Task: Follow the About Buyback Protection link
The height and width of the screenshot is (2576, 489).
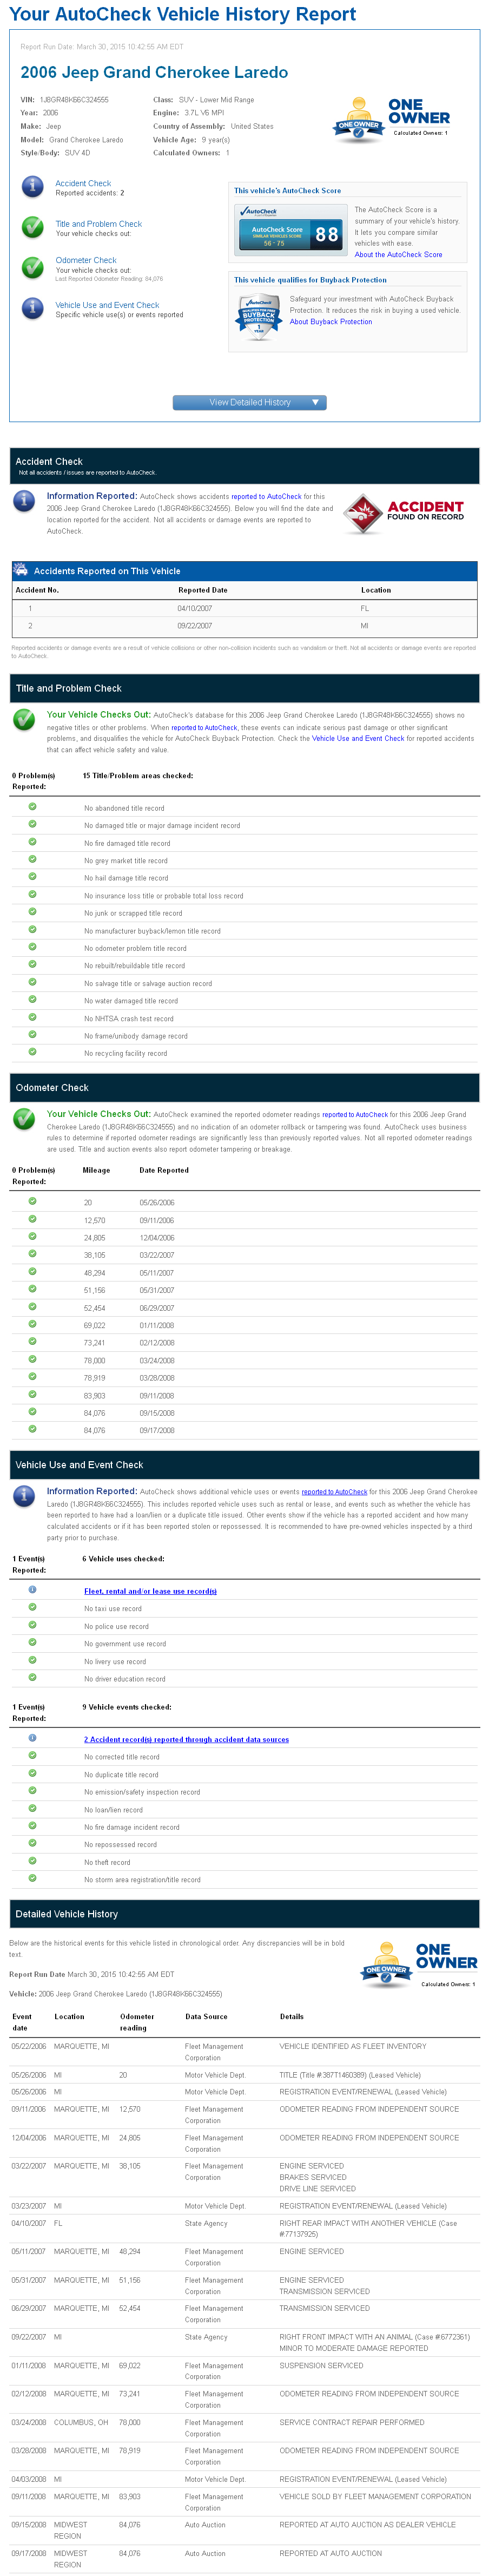Action: click(330, 322)
